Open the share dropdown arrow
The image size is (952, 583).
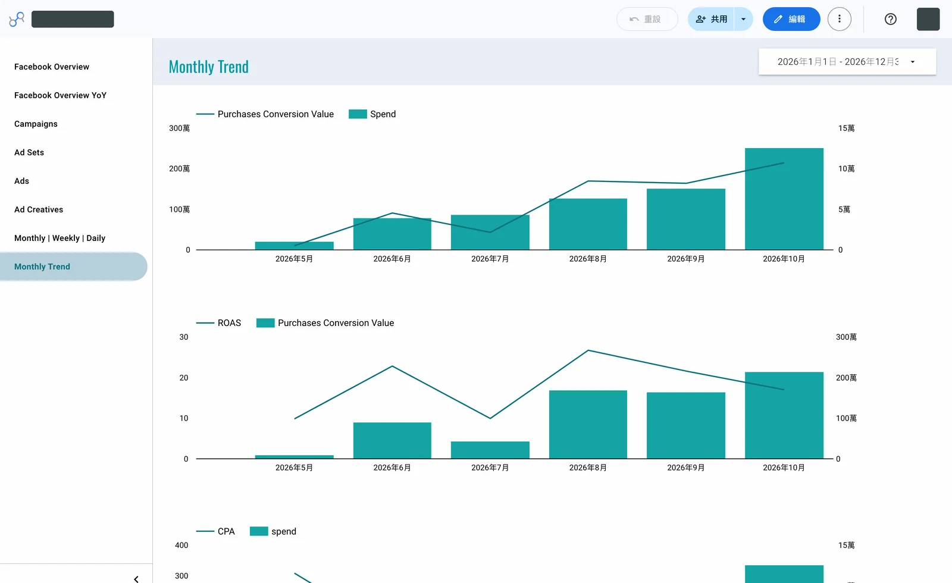point(743,19)
